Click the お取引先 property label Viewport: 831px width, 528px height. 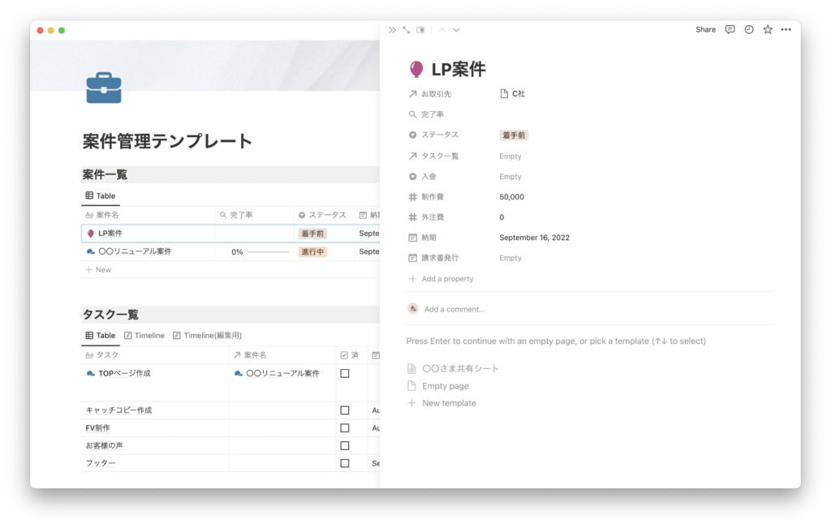pyautogui.click(x=436, y=94)
